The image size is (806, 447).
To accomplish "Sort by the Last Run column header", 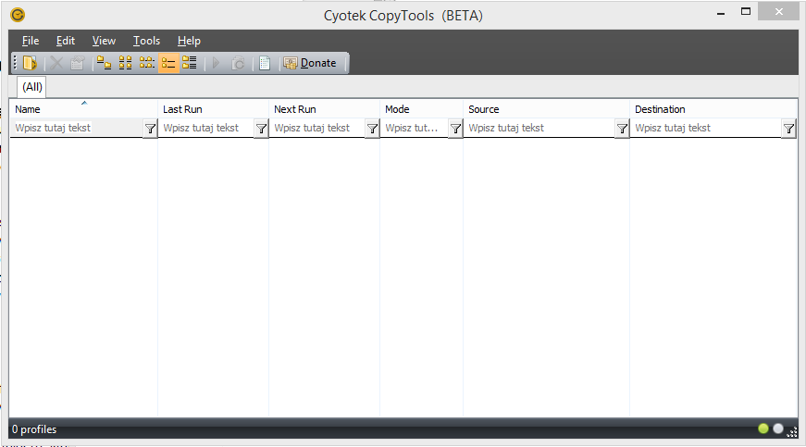I will click(x=213, y=109).
